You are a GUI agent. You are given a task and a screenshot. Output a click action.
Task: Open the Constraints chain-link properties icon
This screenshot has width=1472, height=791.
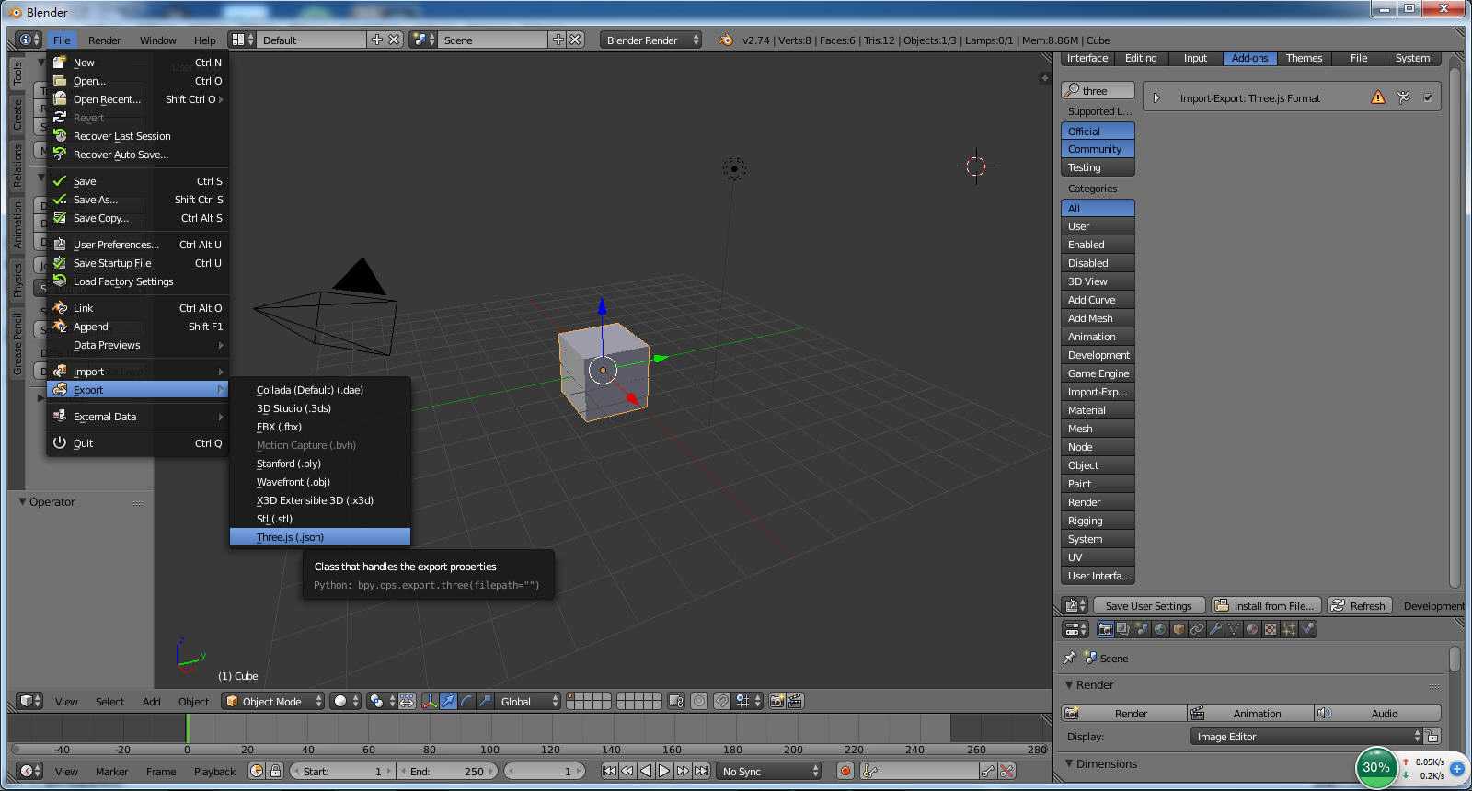pyautogui.click(x=1197, y=629)
